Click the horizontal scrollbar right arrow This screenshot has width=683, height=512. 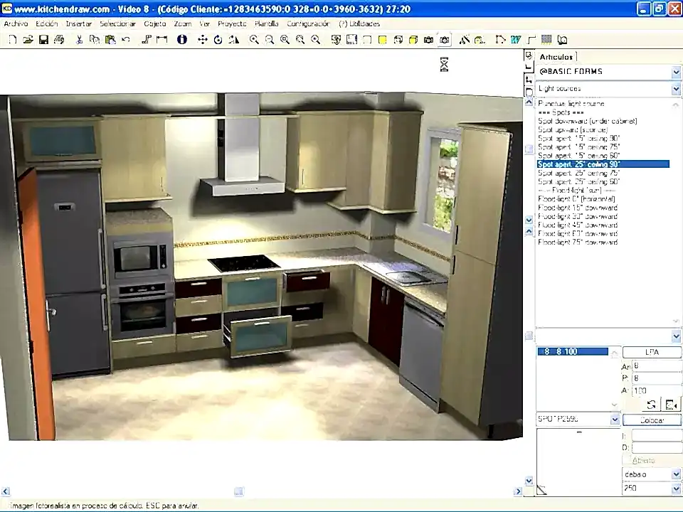(x=517, y=491)
